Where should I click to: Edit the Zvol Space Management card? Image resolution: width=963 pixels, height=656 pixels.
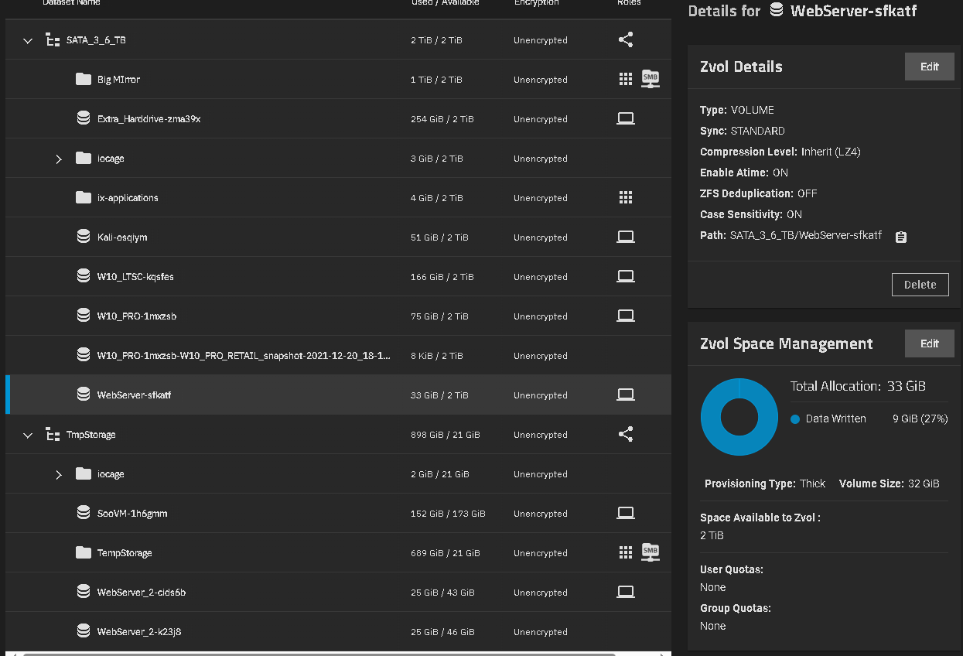pyautogui.click(x=929, y=343)
